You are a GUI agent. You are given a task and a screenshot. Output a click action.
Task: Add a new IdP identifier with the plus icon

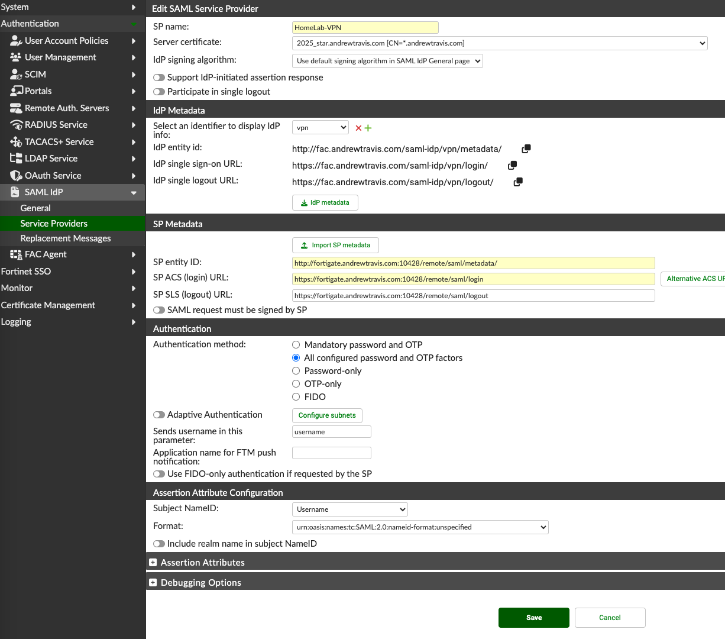[367, 127]
